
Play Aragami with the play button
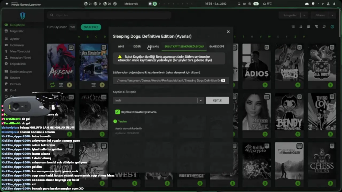(69, 85)
